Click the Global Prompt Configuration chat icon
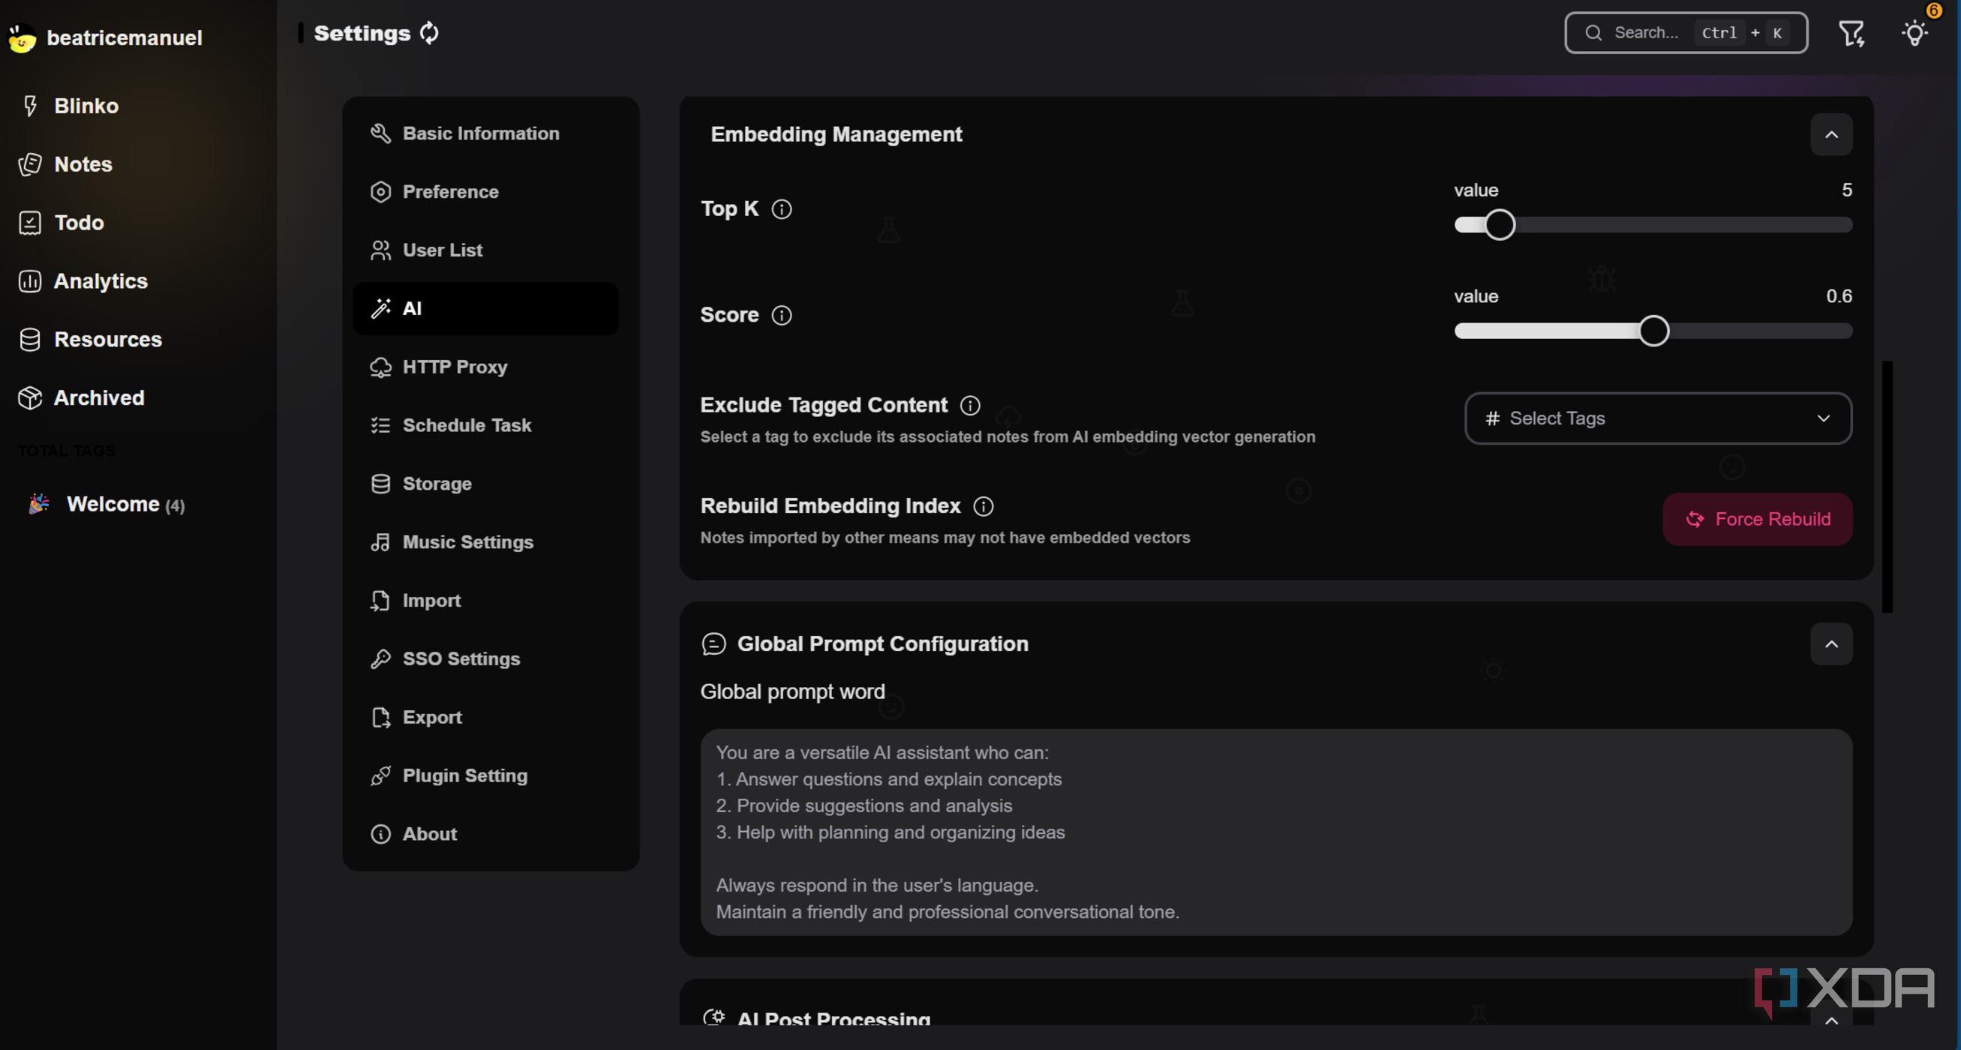This screenshot has width=1961, height=1050. tap(713, 644)
